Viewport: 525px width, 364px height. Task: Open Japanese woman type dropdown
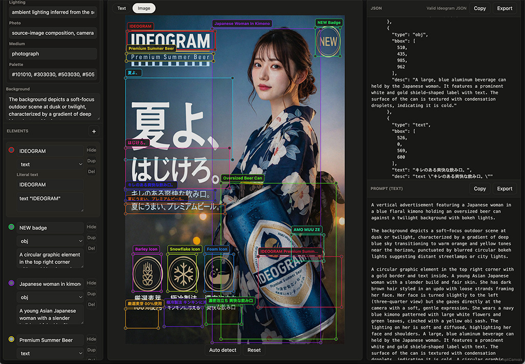point(50,297)
